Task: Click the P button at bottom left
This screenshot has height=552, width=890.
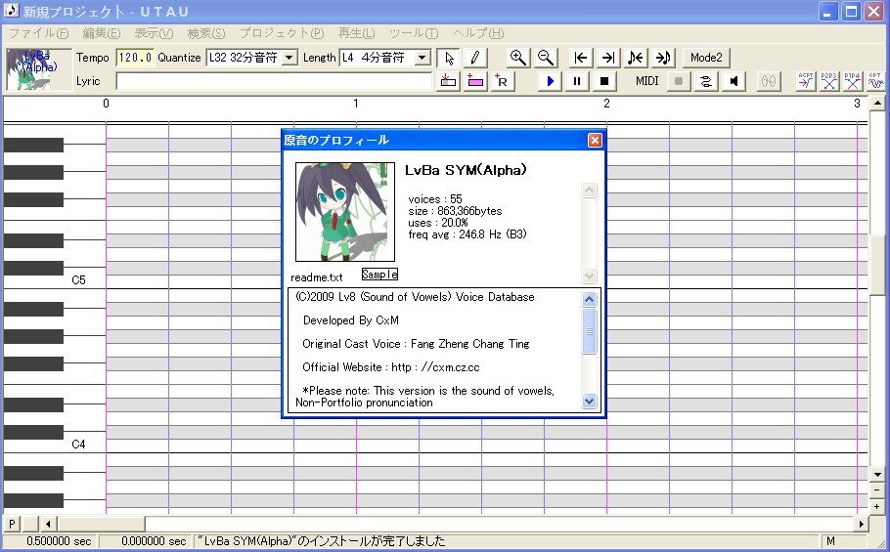Action: point(12,525)
